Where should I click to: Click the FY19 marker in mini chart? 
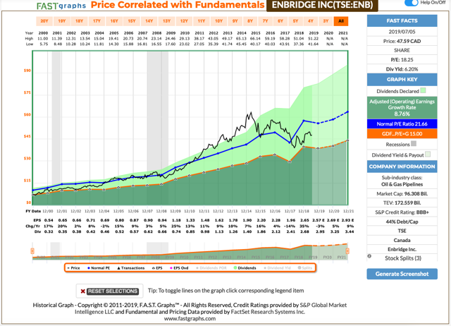[x=313, y=257]
